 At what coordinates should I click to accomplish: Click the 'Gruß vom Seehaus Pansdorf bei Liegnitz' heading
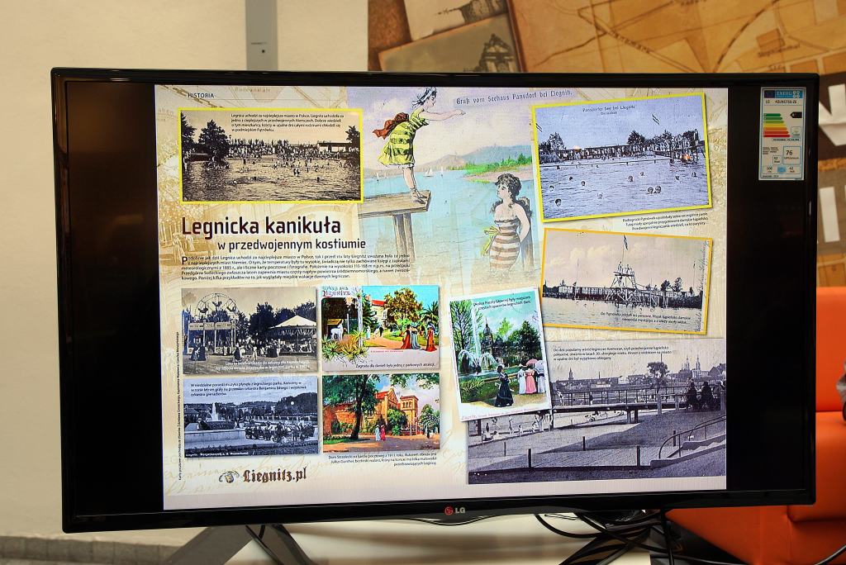[516, 97]
